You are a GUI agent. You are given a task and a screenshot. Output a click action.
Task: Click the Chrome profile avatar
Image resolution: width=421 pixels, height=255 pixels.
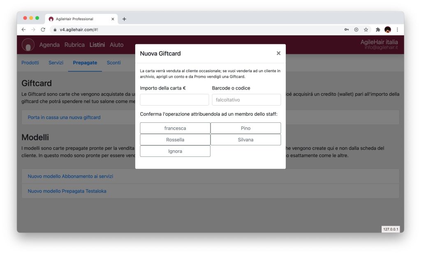388,30
